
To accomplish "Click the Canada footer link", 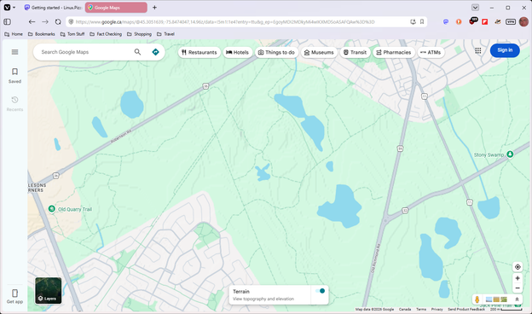I will [x=405, y=309].
